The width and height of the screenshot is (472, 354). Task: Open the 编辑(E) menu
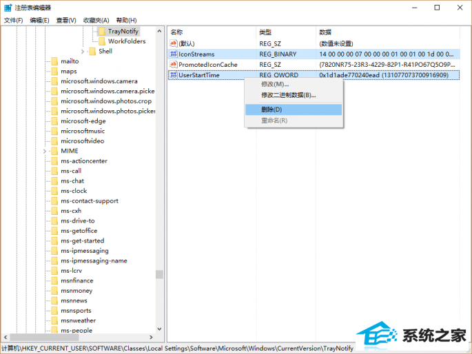click(x=39, y=20)
